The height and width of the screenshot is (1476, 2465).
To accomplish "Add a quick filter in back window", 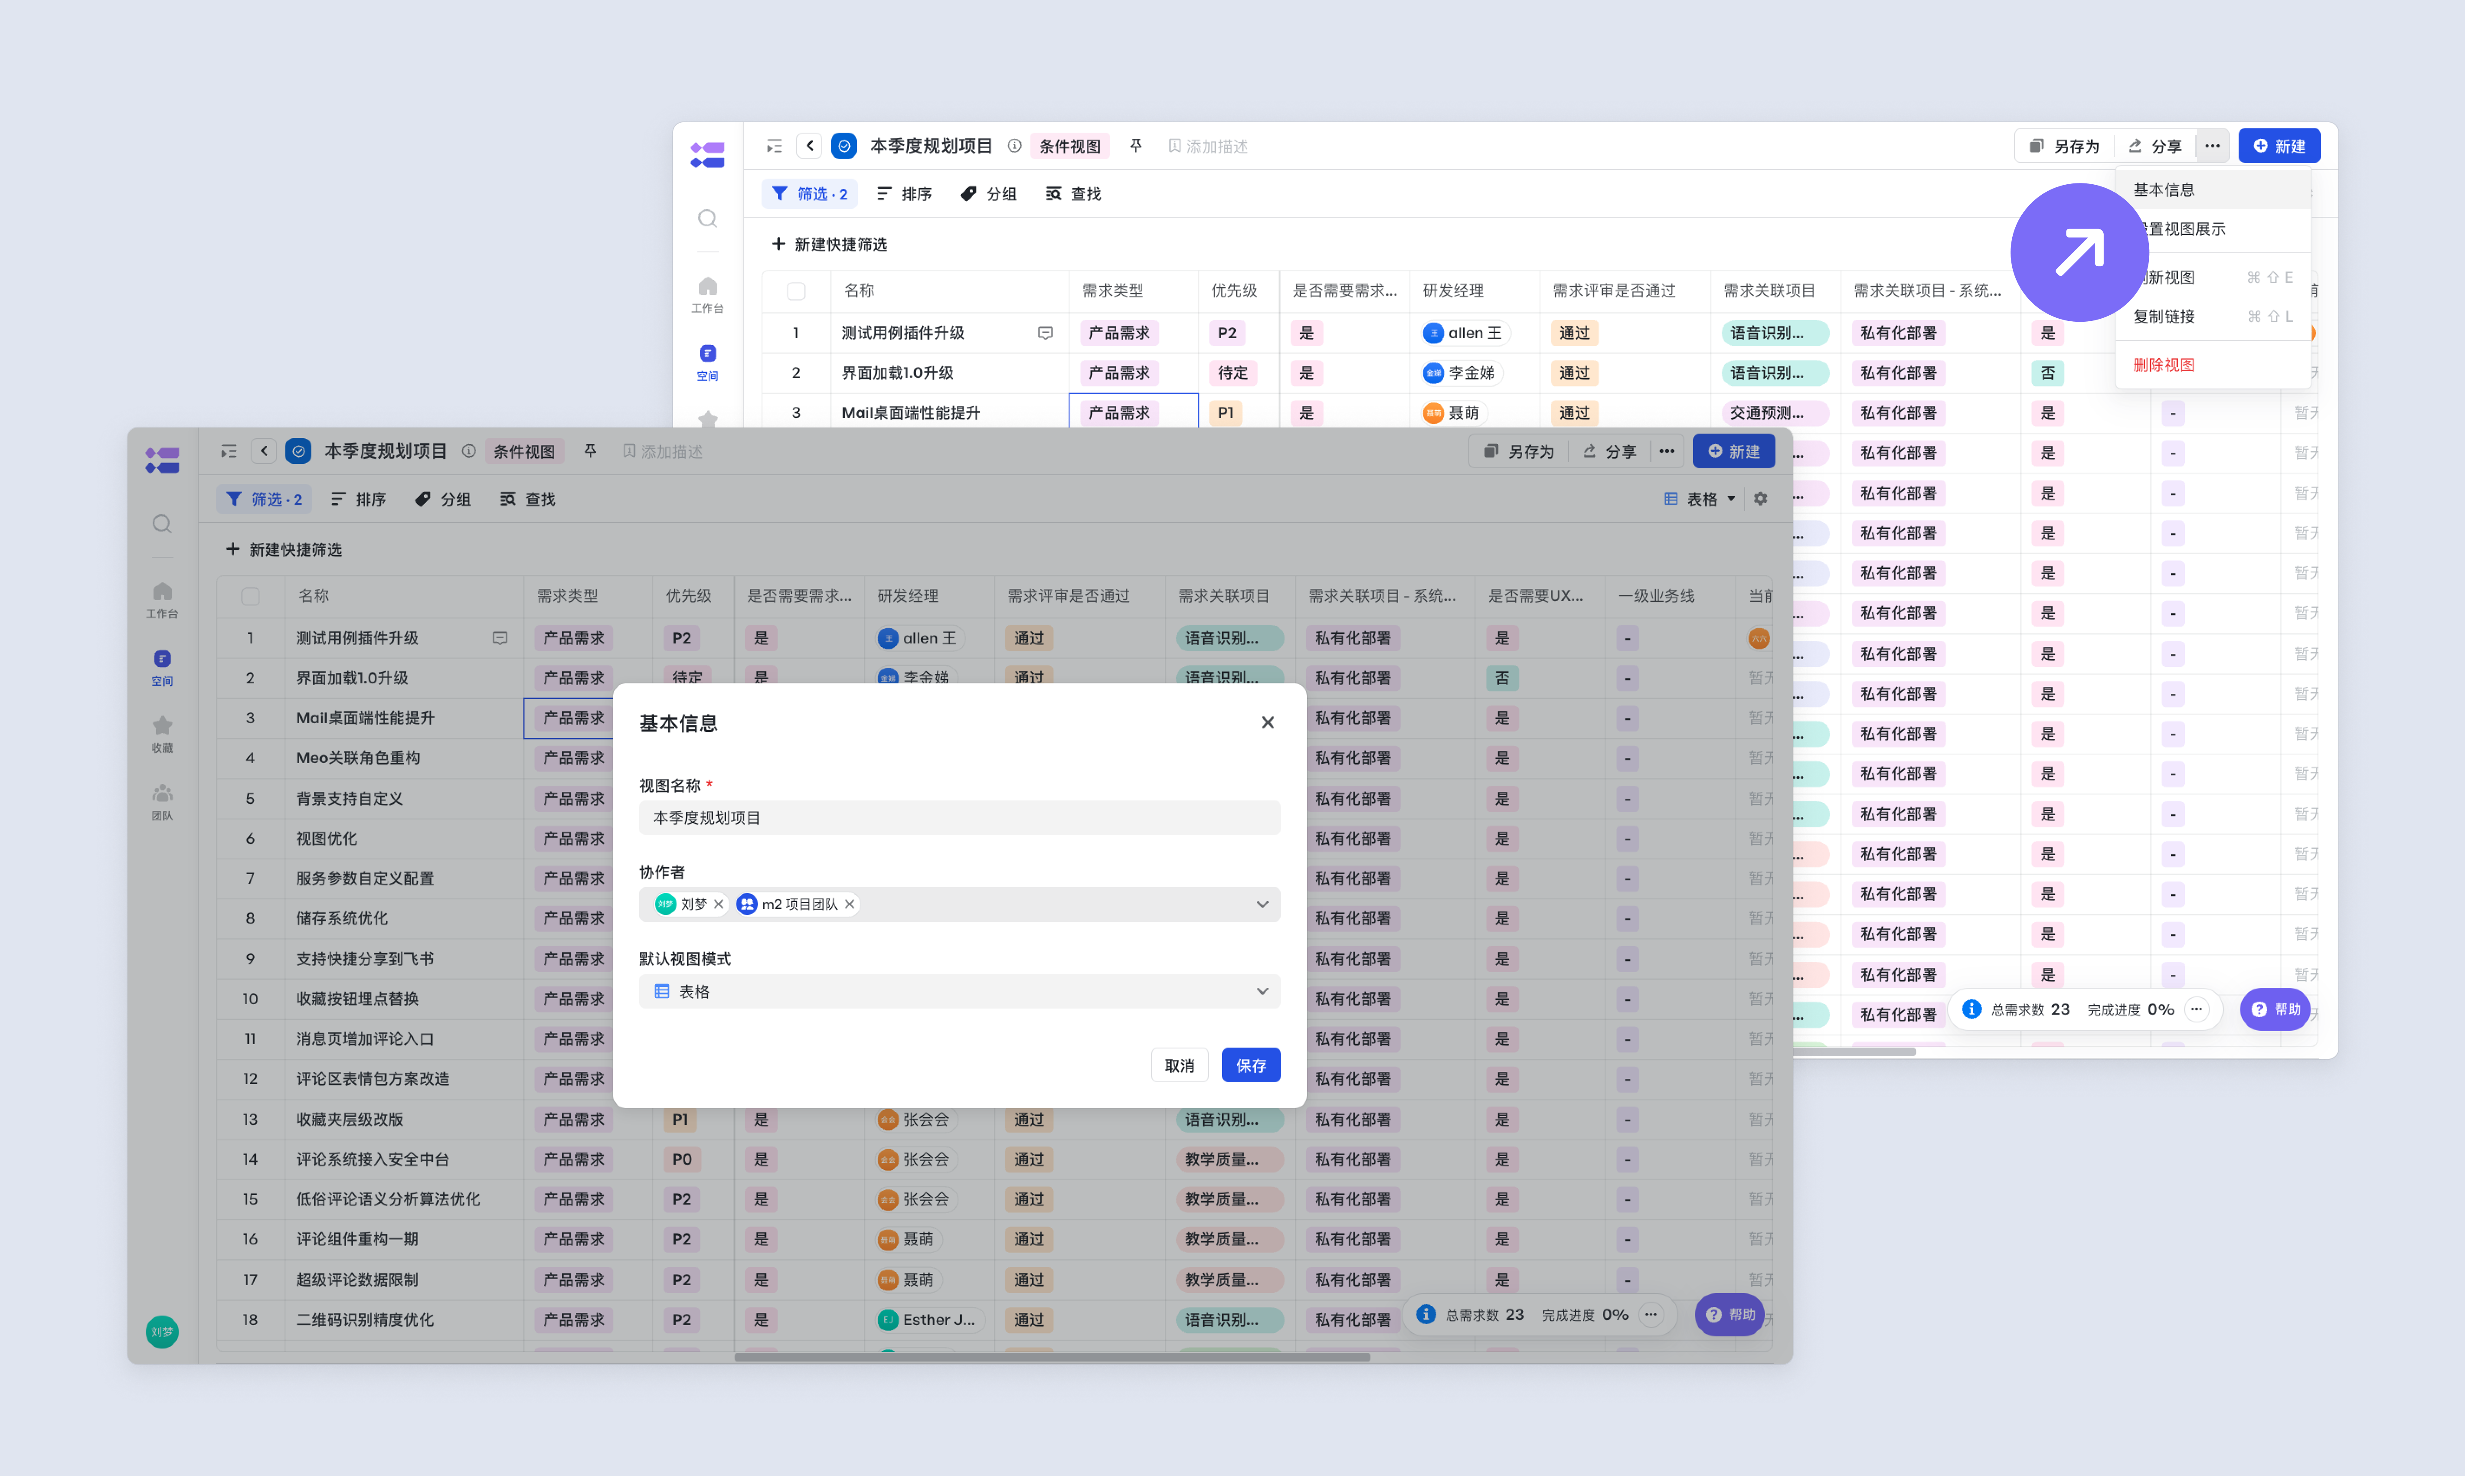I will click(830, 245).
